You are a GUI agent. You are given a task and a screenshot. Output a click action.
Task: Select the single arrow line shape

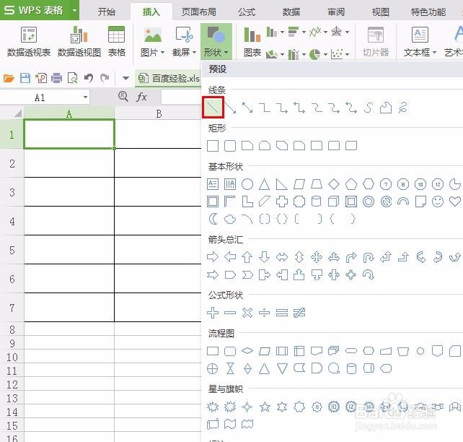(230, 108)
